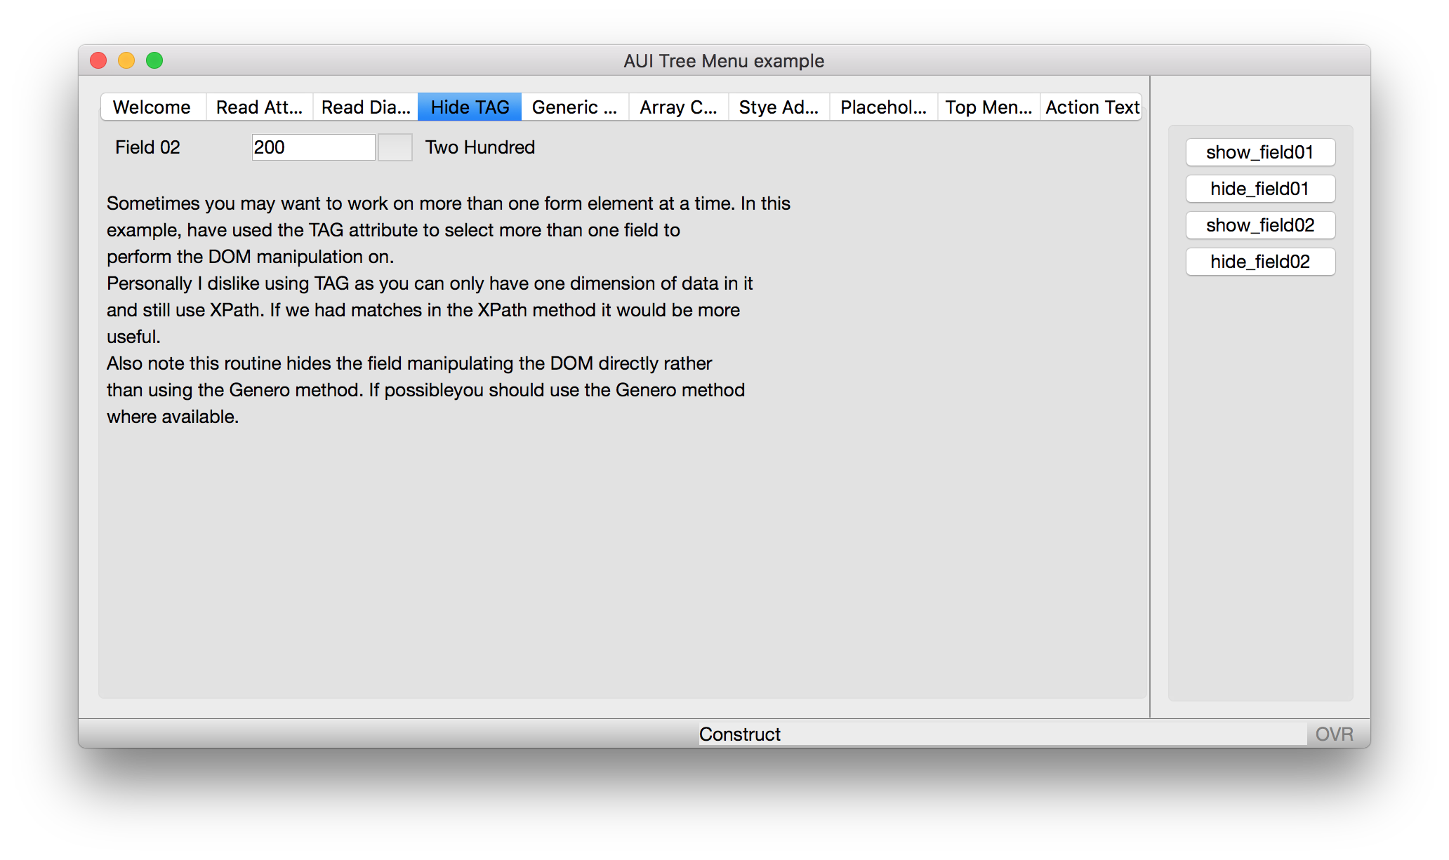Click the OVR indicator in status bar
Screen dimensions: 1449x860
pyautogui.click(x=1334, y=734)
